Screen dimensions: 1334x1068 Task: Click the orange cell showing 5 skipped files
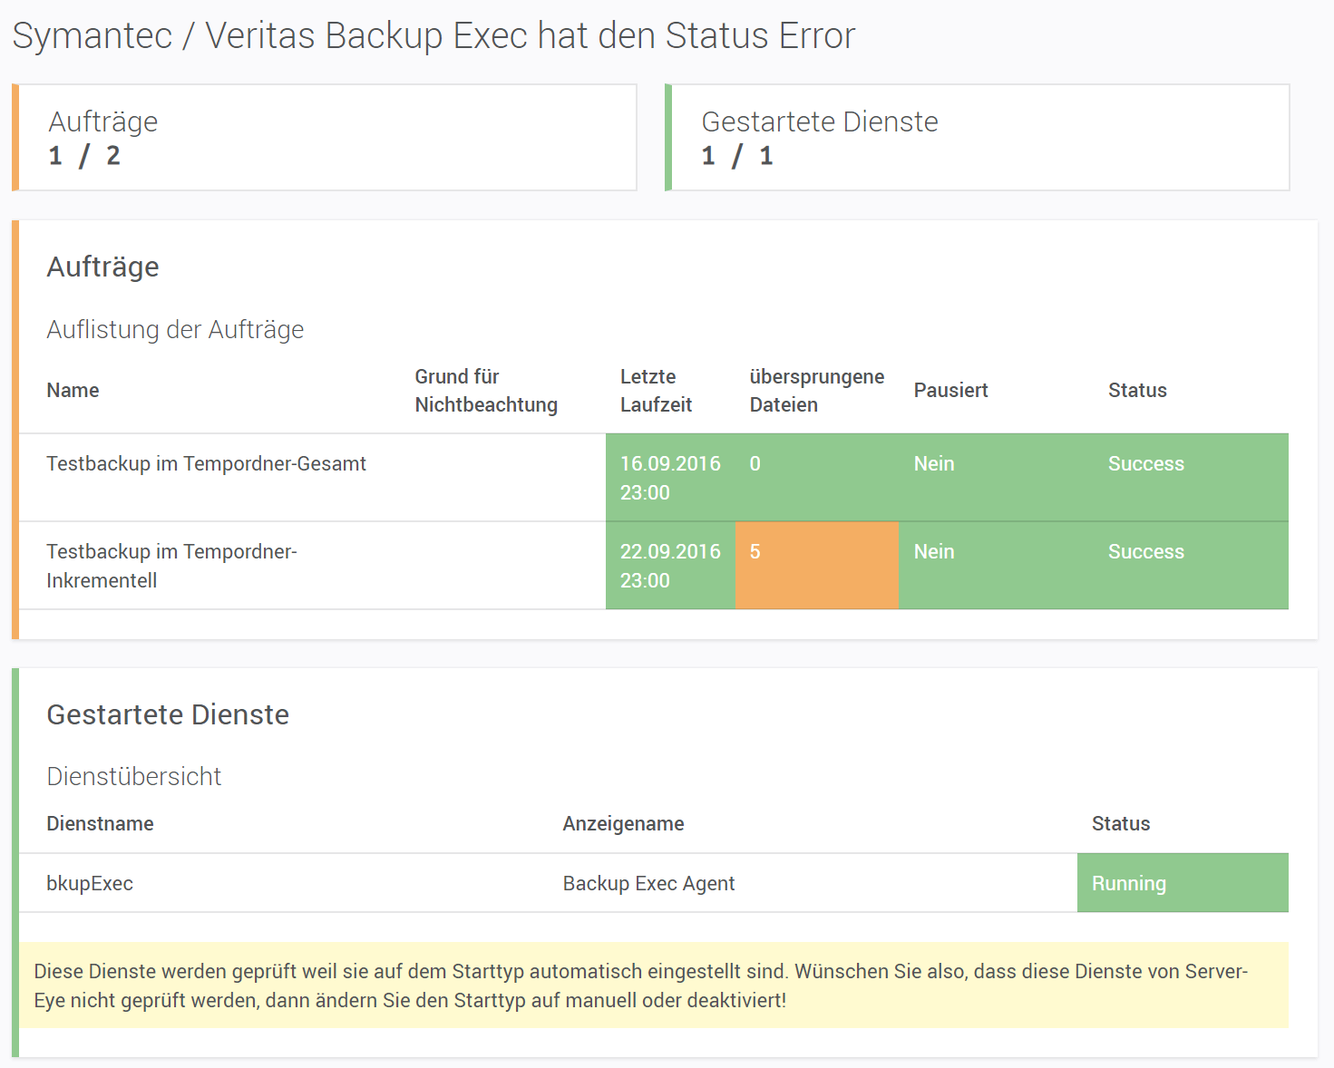coord(816,566)
